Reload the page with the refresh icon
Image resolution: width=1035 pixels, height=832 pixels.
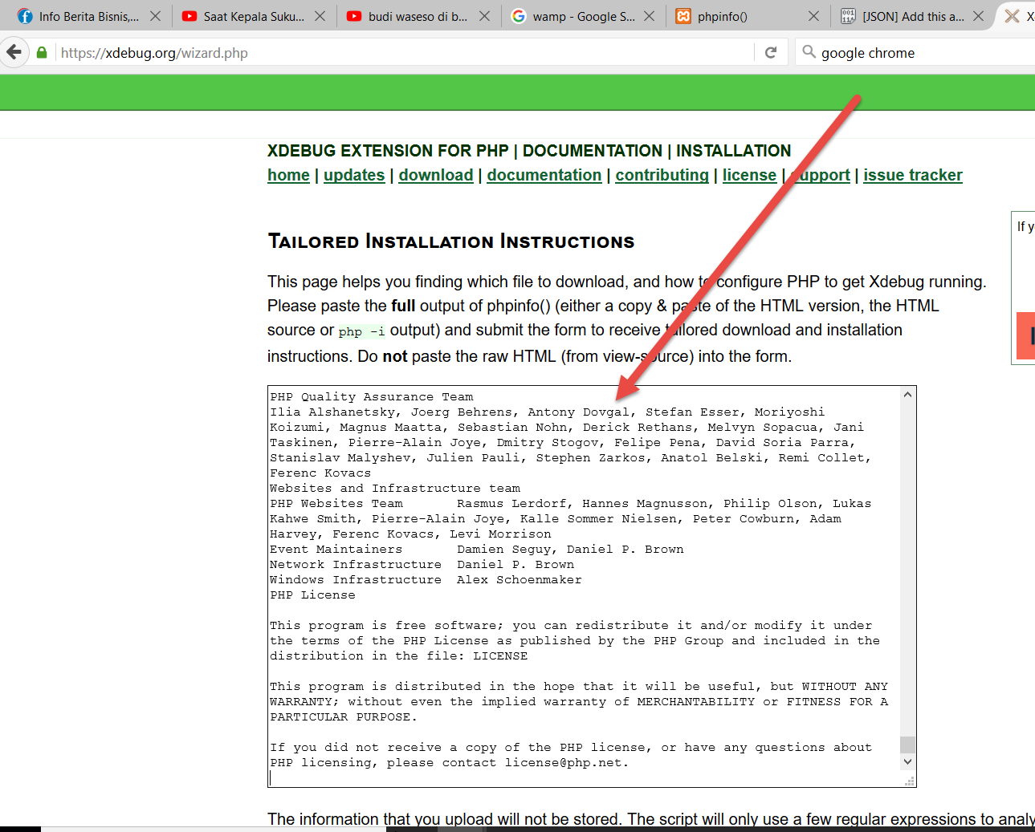coord(771,52)
